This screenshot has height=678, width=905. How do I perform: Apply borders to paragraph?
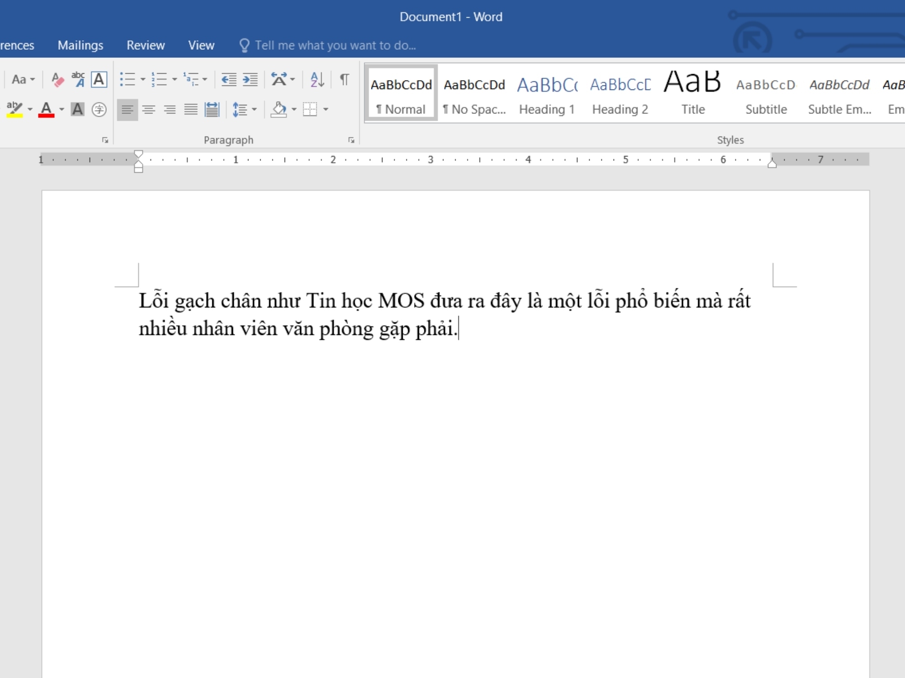[310, 109]
